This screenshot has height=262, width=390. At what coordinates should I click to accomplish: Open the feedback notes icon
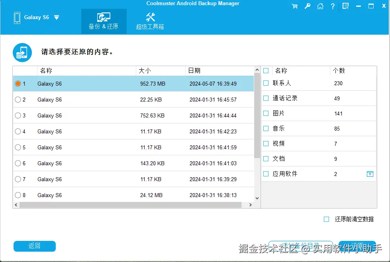pyautogui.click(x=345, y=6)
